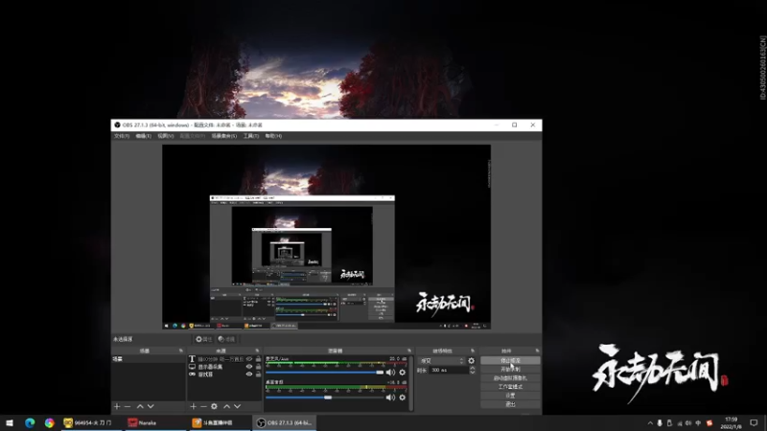Switch to 斗鱼直播伴侣 taskbar window
Screen dimensions: 767x431
(x=219, y=423)
